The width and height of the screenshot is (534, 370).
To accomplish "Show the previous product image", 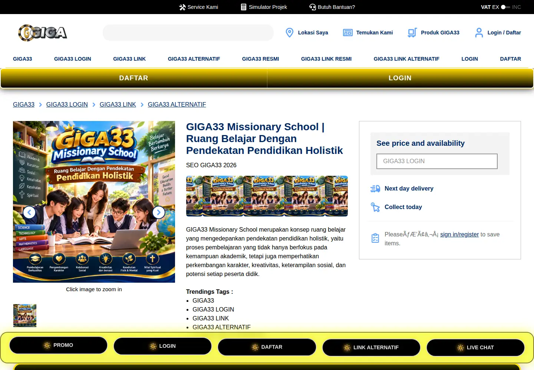I will (29, 212).
